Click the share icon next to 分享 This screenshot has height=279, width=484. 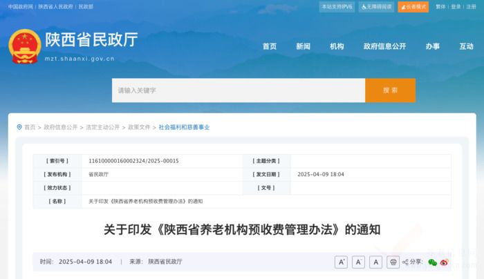(x=405, y=262)
